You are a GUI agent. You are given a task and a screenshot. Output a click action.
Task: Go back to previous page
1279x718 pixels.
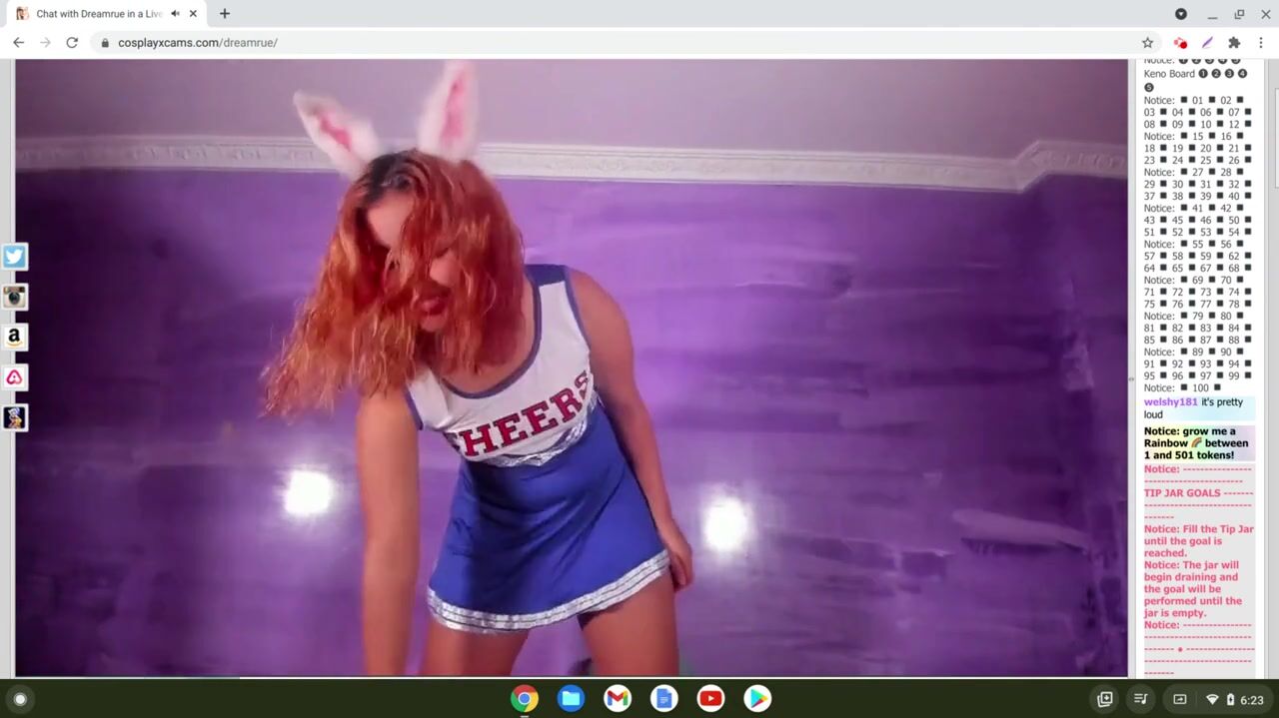(18, 43)
